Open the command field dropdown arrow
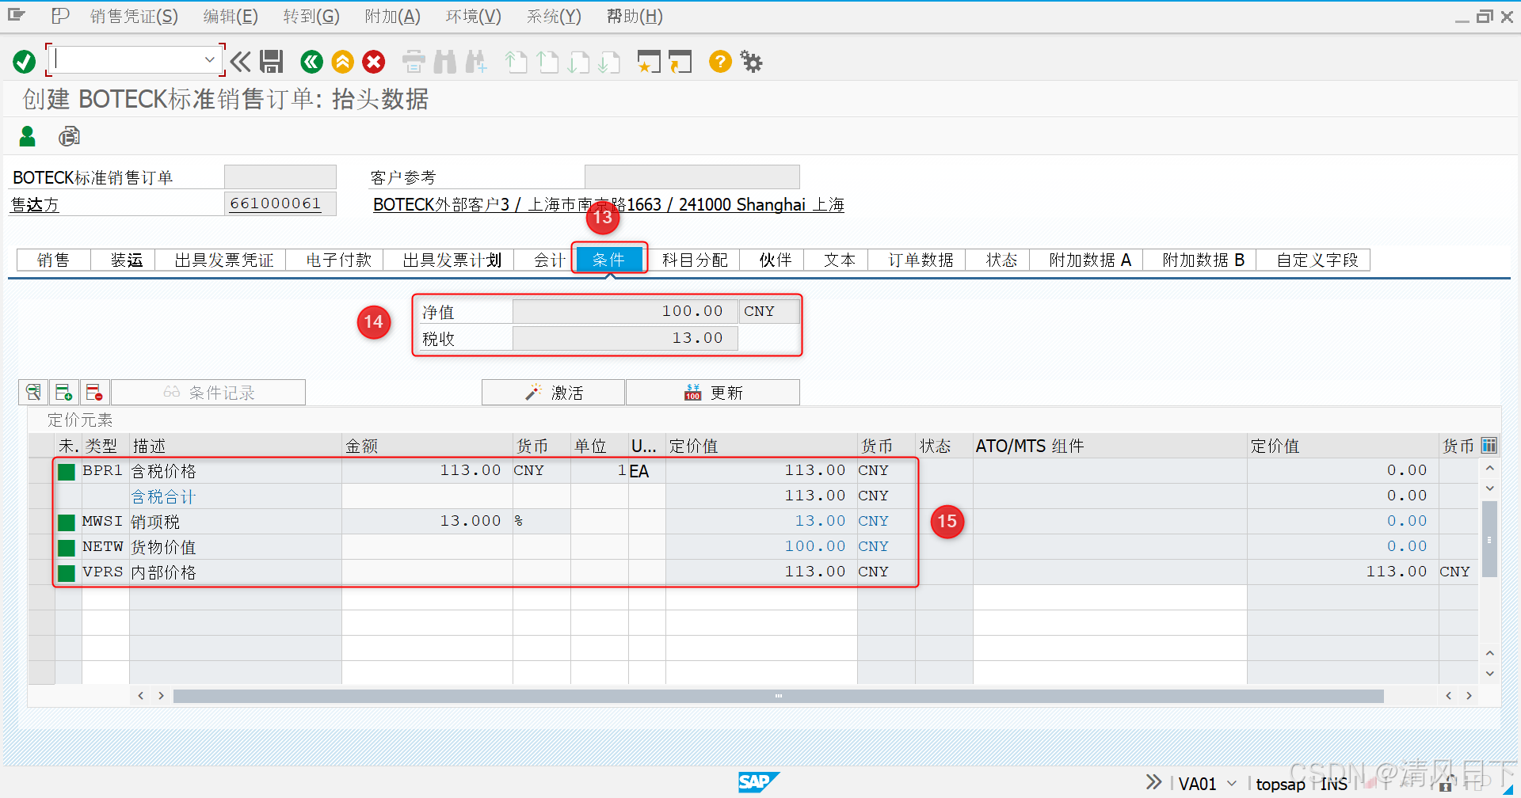This screenshot has width=1521, height=798. [209, 60]
